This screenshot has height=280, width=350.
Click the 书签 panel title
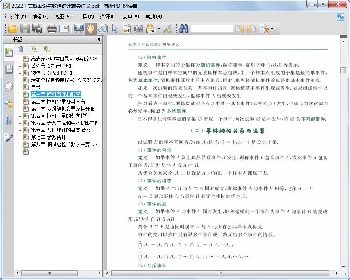(x=17, y=40)
